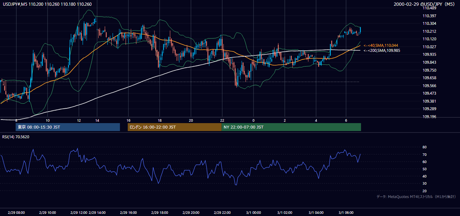
Task: Click the white 200 SMA label 109.985
Action: (381, 50)
